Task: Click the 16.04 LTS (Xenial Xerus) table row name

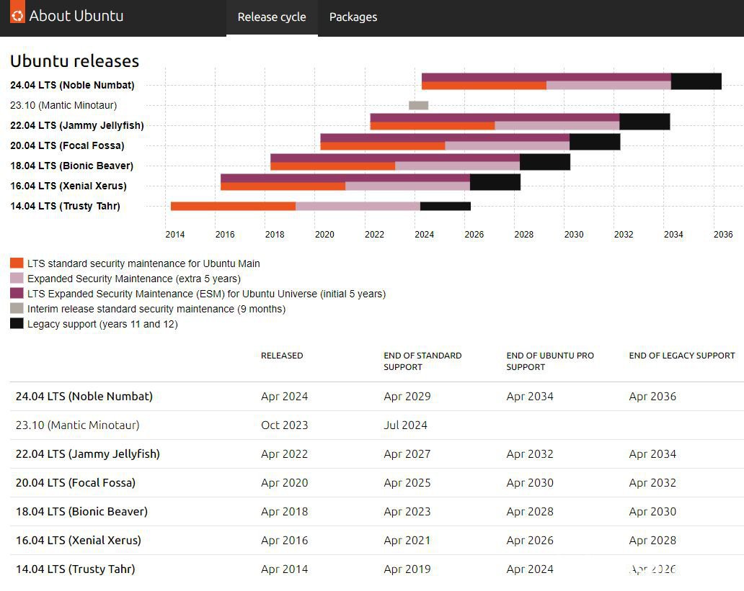Action: [79, 541]
